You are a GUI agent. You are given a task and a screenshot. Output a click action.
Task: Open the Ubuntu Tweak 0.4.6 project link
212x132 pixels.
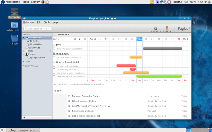[67, 62]
